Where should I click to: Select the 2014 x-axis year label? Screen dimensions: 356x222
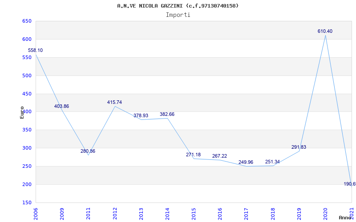pyautogui.click(x=167, y=214)
